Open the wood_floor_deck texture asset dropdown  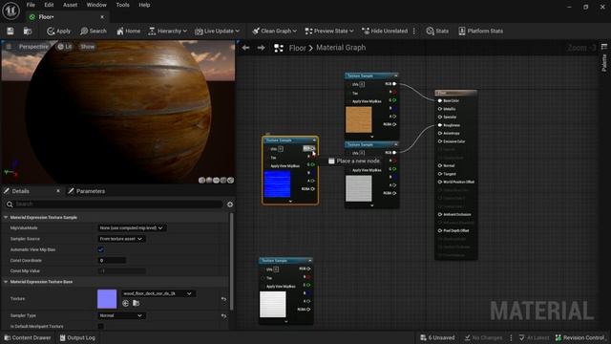pyautogui.click(x=158, y=293)
